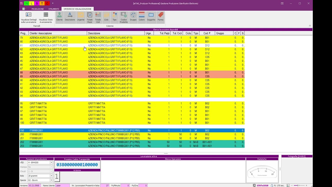This screenshot has height=187, width=332.
Task: Click the orange T quick access button
Action: [x=42, y=3]
